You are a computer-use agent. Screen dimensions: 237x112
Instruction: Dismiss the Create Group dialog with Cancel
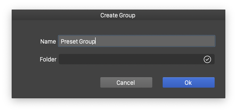[x=126, y=82]
